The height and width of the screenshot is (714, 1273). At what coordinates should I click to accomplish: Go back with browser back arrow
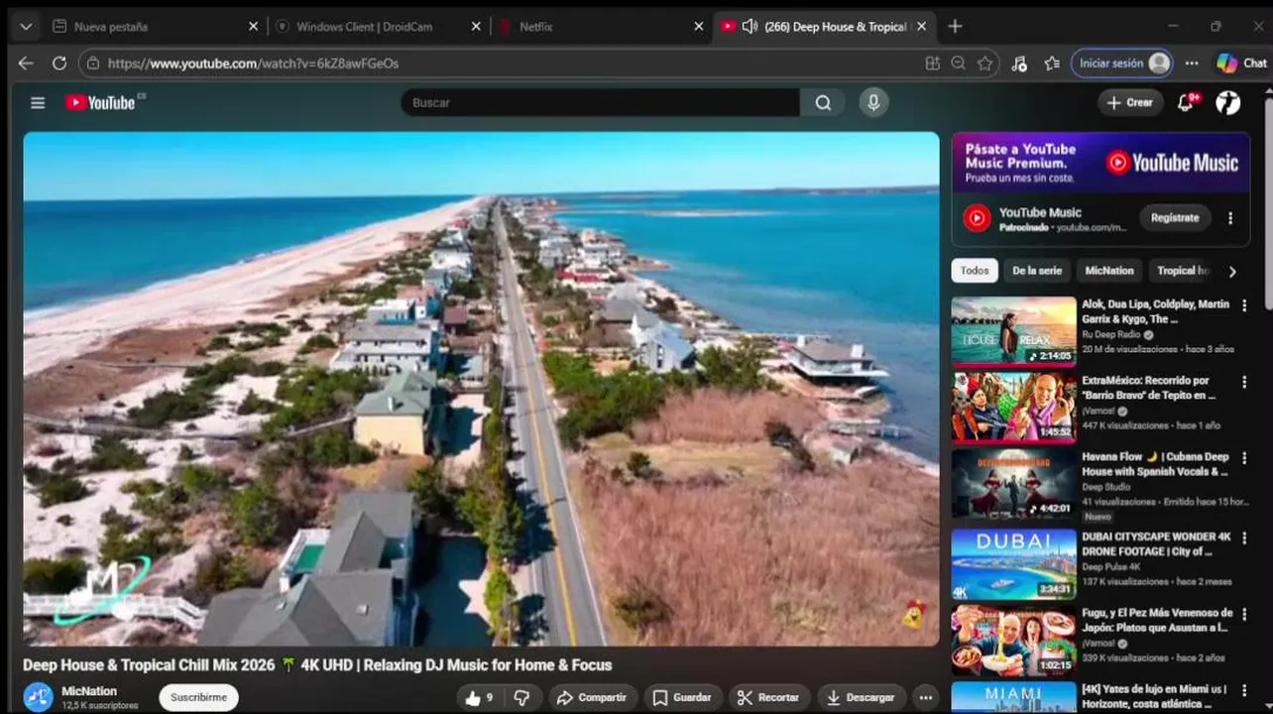coord(26,62)
